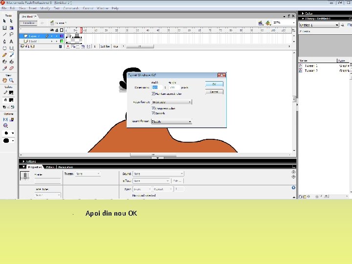Toggle Maintain aspect ratio checkbox
The image size is (352, 264).
coord(153,93)
